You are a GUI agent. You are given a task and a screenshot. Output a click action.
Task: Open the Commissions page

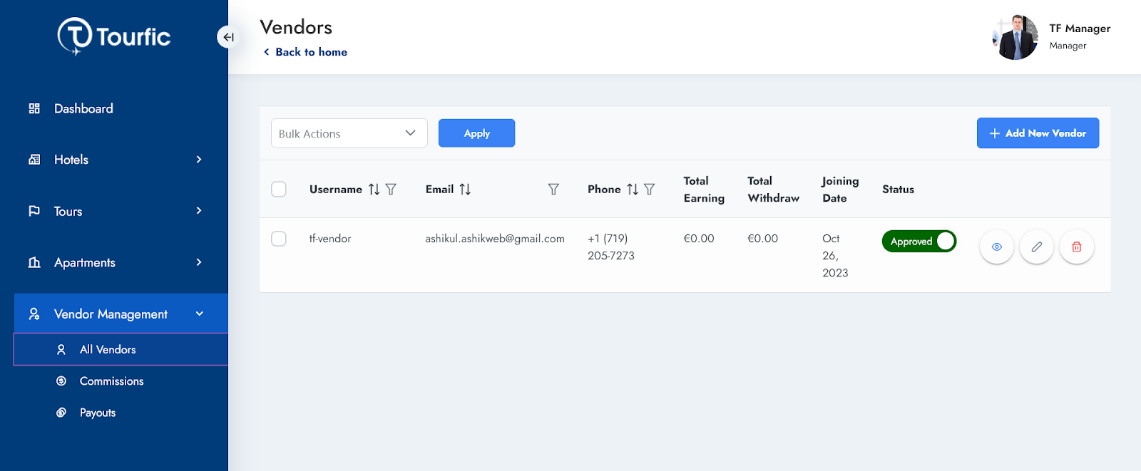click(111, 381)
